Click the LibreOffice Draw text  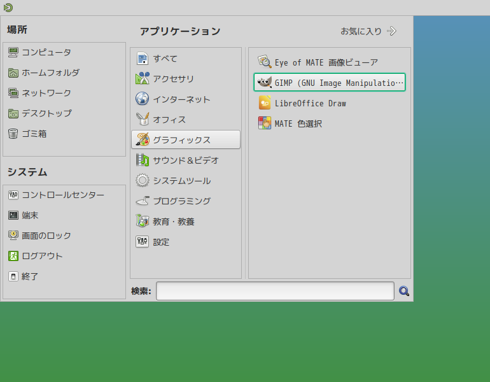pos(311,103)
